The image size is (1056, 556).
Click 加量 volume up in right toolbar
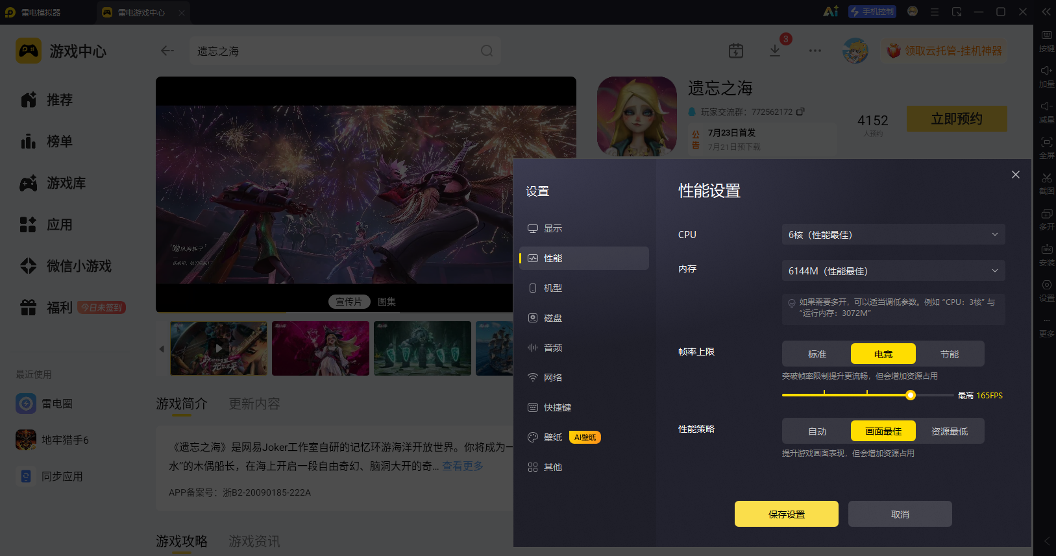click(x=1046, y=76)
